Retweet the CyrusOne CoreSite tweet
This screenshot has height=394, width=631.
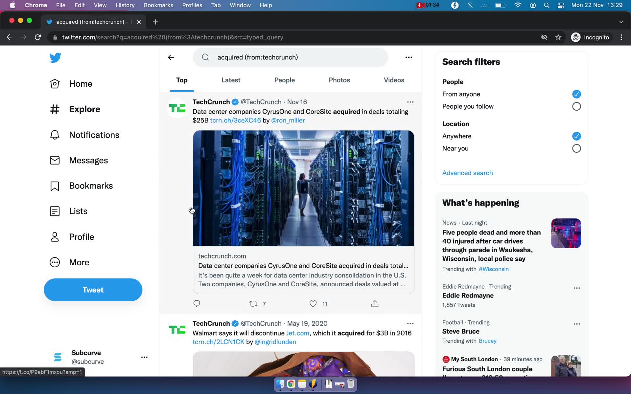253,304
